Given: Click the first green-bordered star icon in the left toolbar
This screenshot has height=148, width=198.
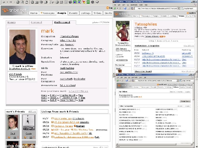Looking at the screenshot, I should click(75, 2).
